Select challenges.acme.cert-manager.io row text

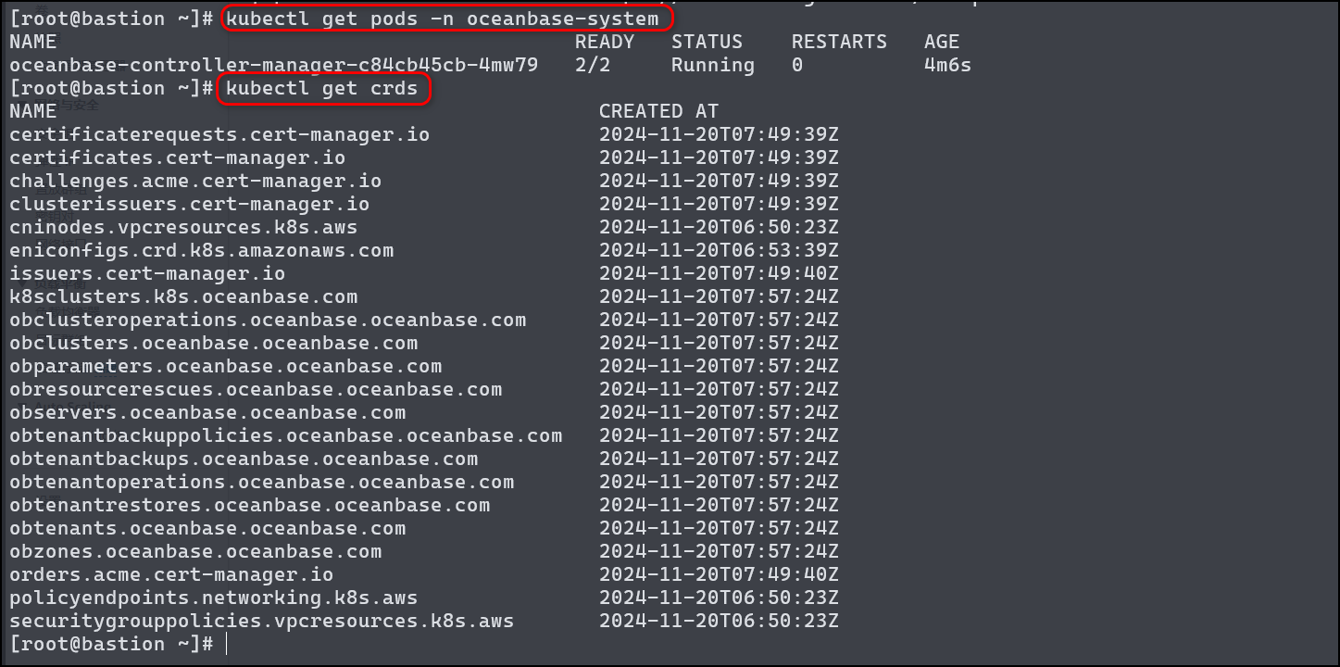pyautogui.click(x=195, y=181)
